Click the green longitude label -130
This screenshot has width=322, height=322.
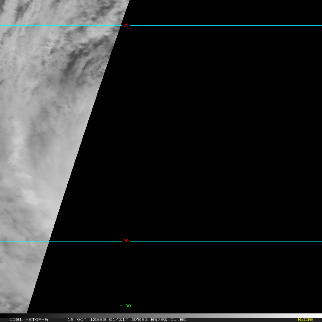click(125, 306)
